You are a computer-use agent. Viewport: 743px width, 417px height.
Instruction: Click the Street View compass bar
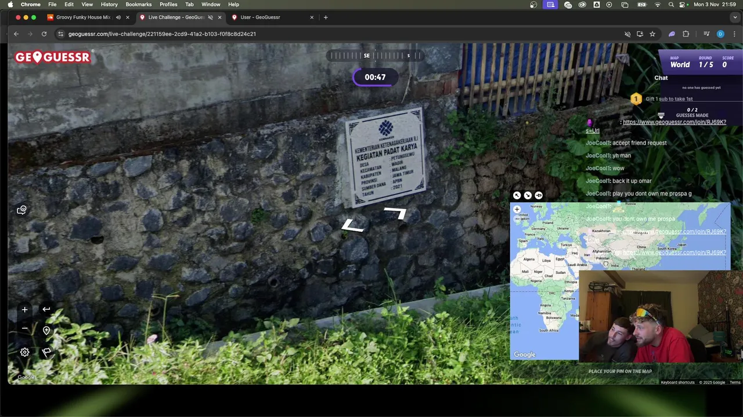(375, 56)
